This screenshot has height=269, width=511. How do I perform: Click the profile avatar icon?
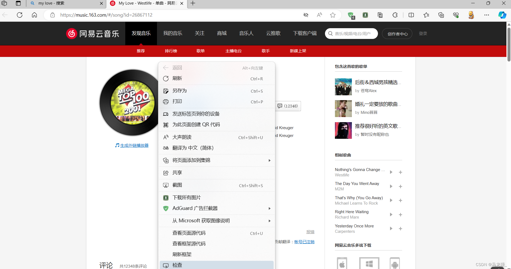(471, 15)
